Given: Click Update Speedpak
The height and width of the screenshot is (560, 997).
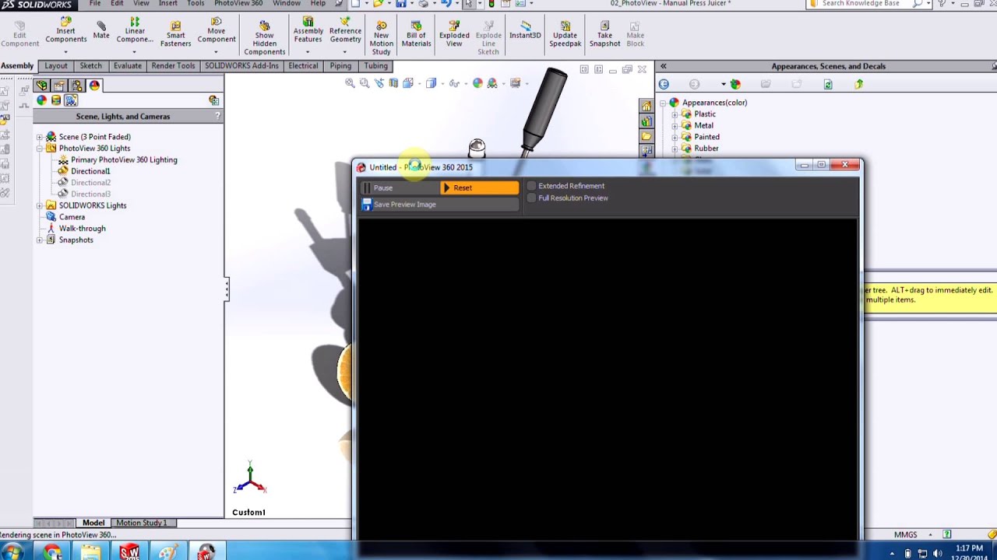Looking at the screenshot, I should 565,34.
